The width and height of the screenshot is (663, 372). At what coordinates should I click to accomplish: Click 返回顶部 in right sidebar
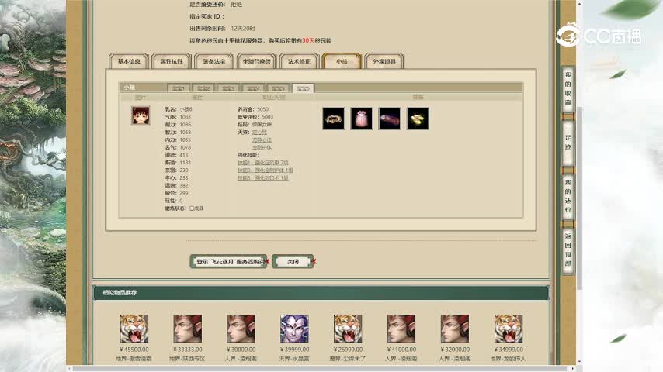[x=568, y=250]
